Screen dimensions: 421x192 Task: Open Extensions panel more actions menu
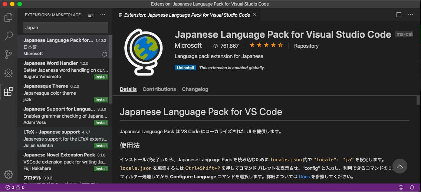coord(103,15)
